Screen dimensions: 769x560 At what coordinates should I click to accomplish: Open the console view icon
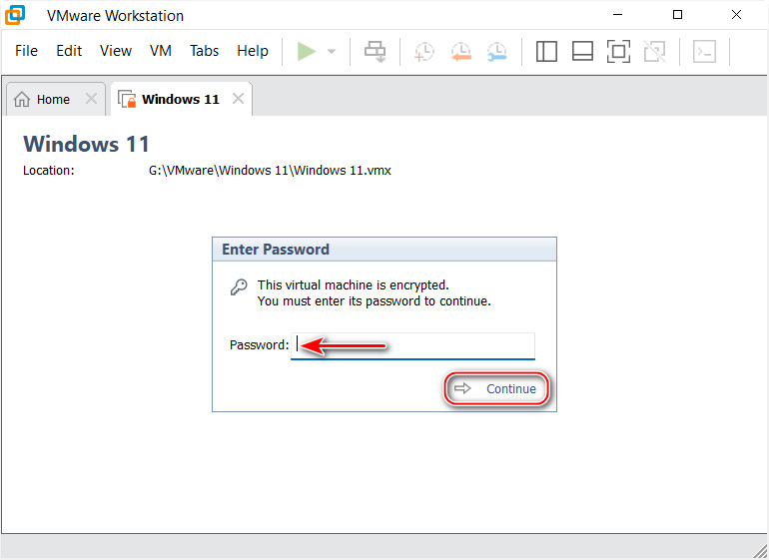[704, 51]
